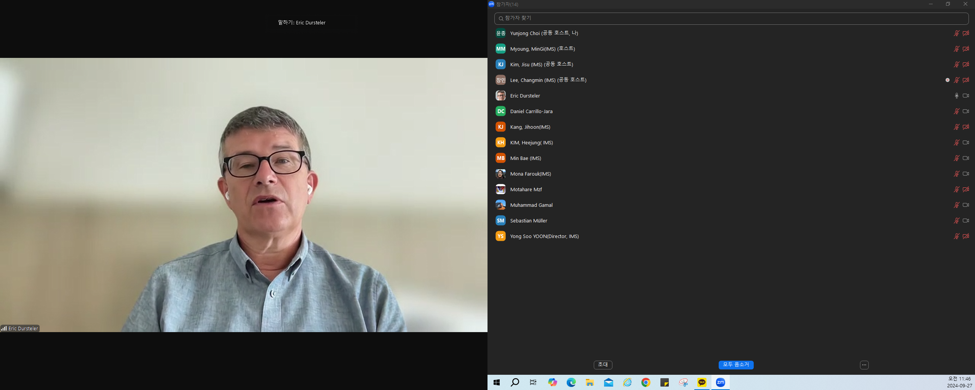The width and height of the screenshot is (975, 390).
Task: Click video-off icon for Motahare Mzf
Action: pos(966,189)
